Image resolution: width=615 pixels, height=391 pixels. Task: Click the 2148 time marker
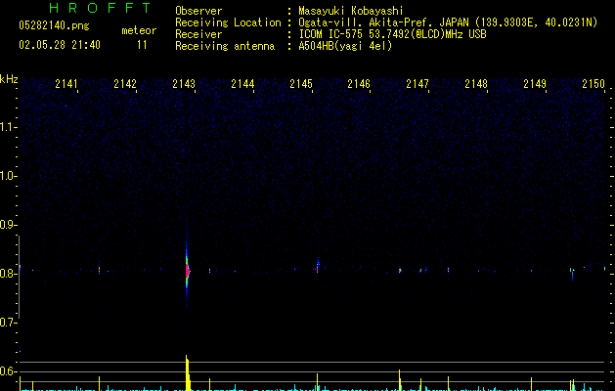click(476, 83)
